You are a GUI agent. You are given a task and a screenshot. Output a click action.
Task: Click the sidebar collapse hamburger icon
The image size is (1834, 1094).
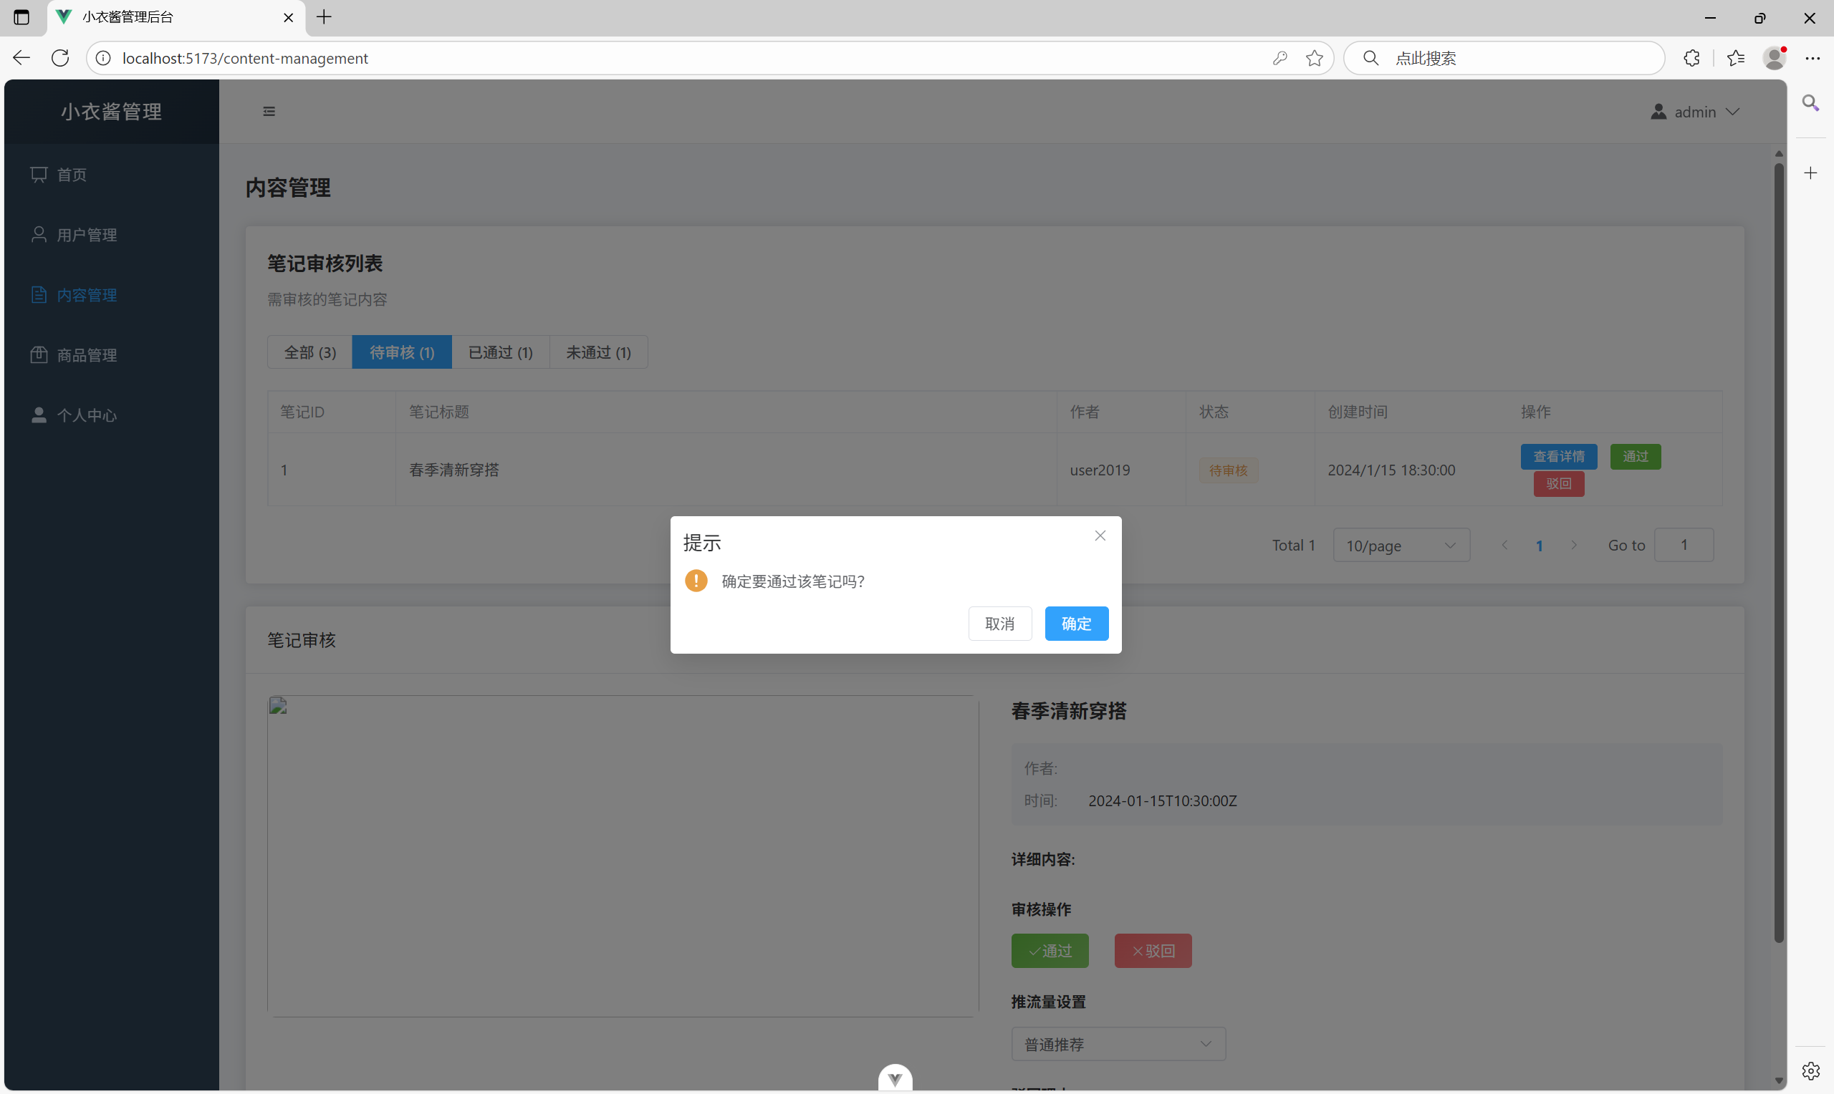point(269,111)
